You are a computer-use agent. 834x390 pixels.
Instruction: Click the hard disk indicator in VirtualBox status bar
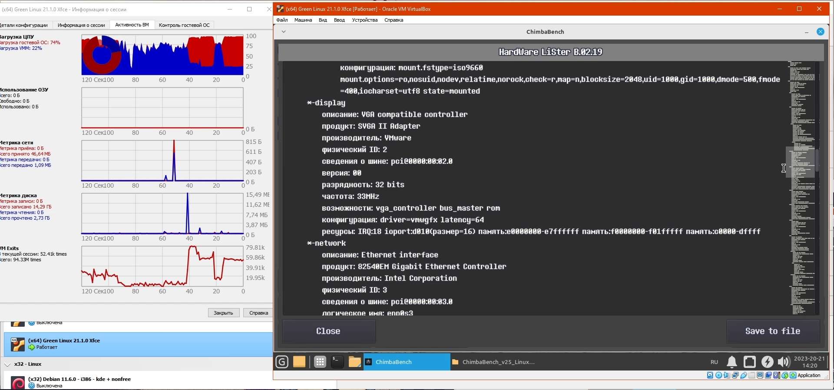click(710, 375)
